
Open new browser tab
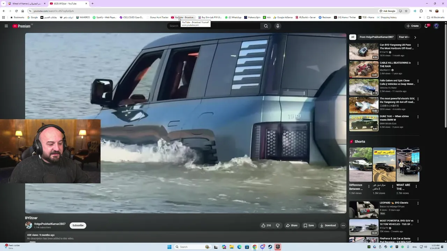click(x=92, y=3)
